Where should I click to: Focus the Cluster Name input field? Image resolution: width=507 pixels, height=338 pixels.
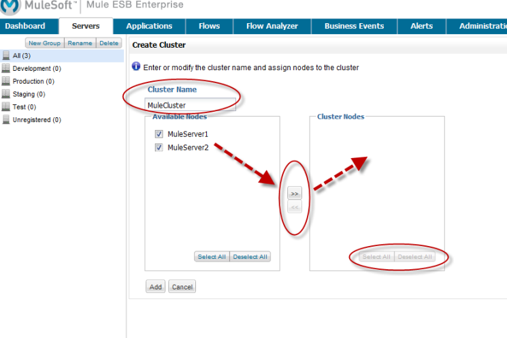(x=190, y=105)
